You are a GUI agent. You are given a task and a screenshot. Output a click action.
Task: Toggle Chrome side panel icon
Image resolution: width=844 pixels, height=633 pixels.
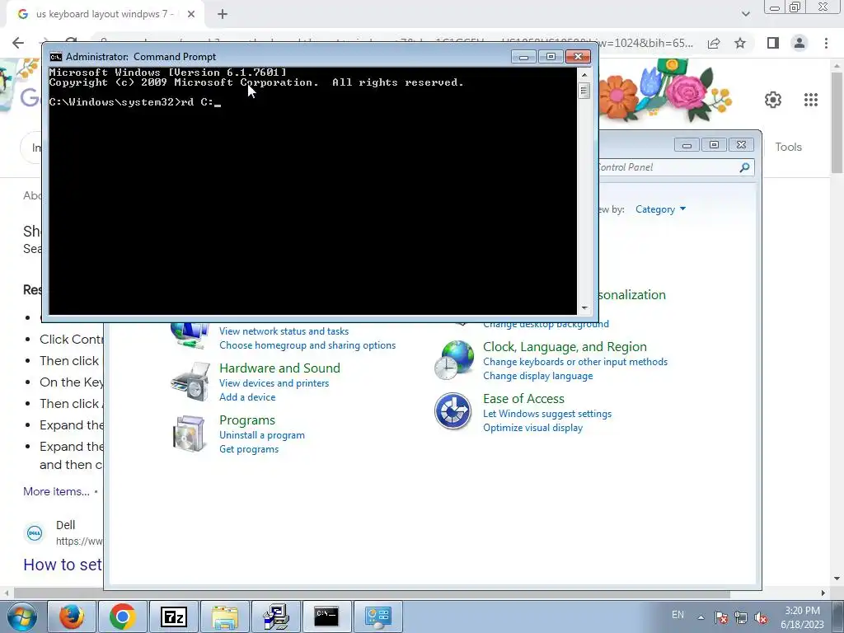coord(773,43)
